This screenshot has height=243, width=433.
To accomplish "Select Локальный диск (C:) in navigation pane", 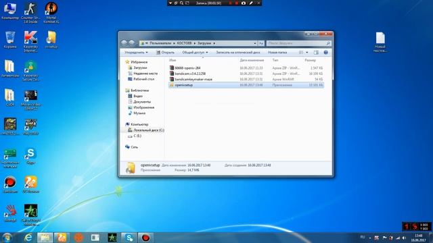I will click(x=149, y=130).
